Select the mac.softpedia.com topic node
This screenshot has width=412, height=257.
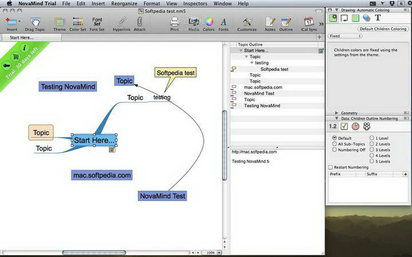click(x=102, y=175)
